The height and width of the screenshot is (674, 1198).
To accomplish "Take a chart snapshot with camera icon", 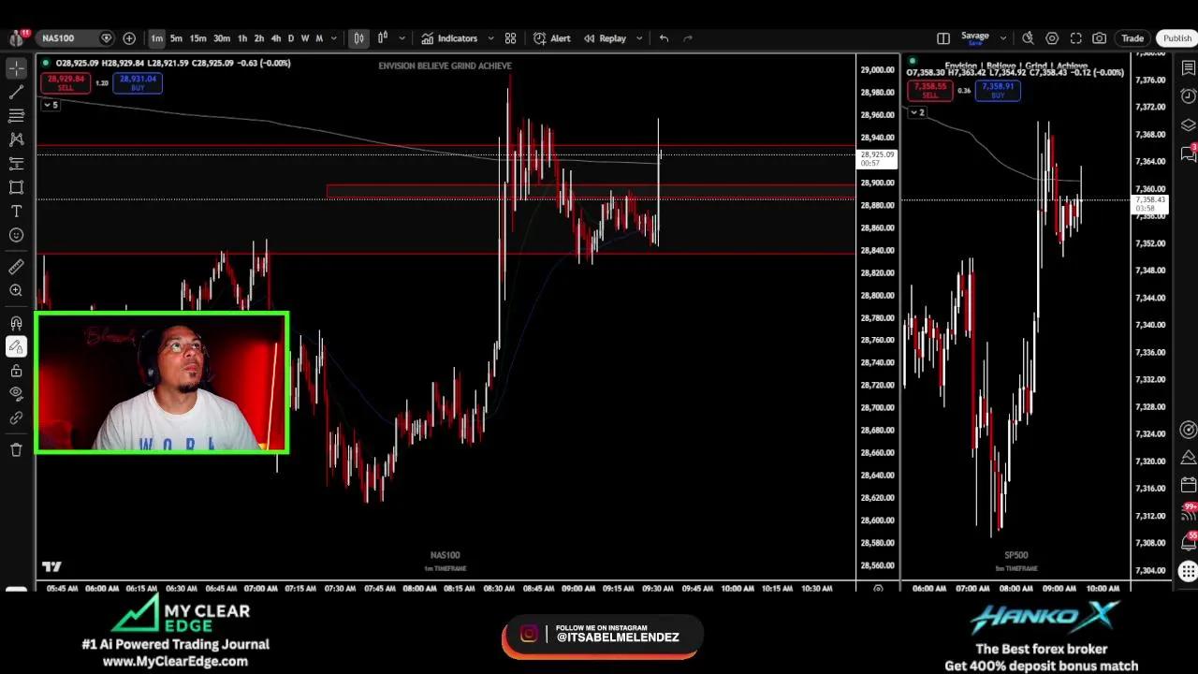I will point(1100,38).
